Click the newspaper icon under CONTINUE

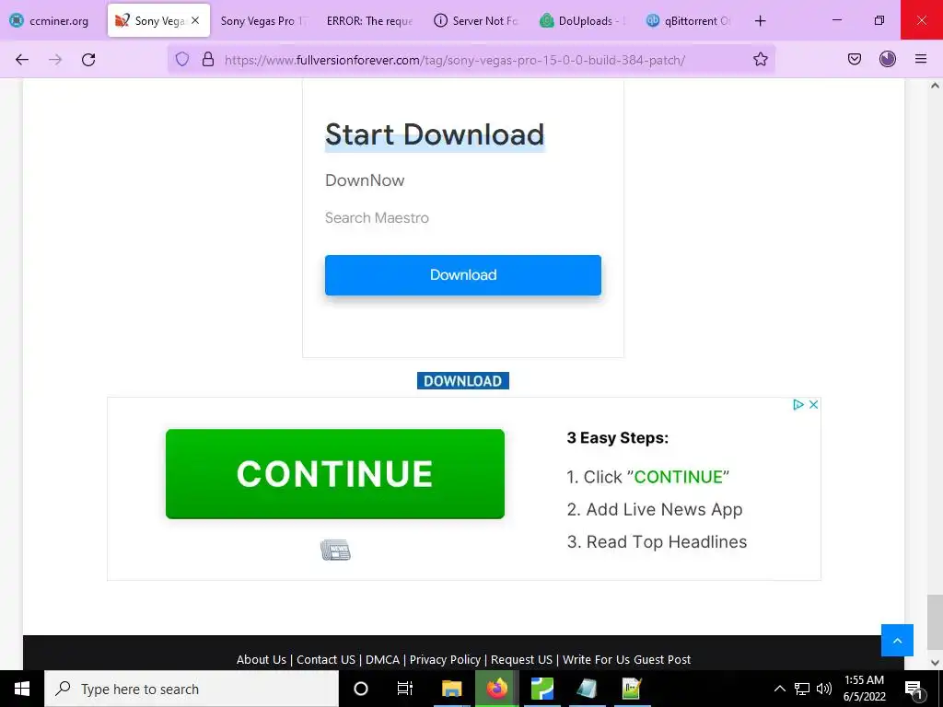tap(335, 550)
